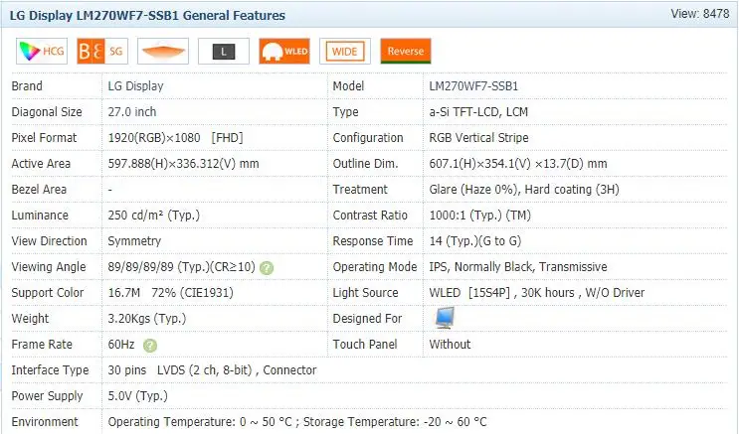Click the Brand row label
The height and width of the screenshot is (434, 739).
pyautogui.click(x=27, y=86)
